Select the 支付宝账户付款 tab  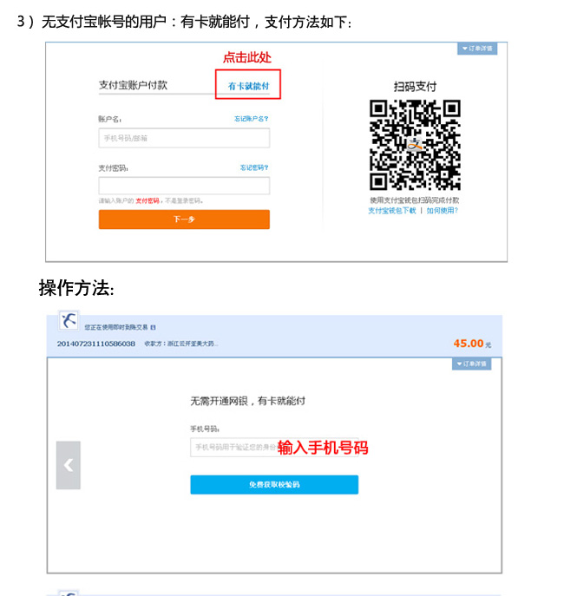point(133,85)
